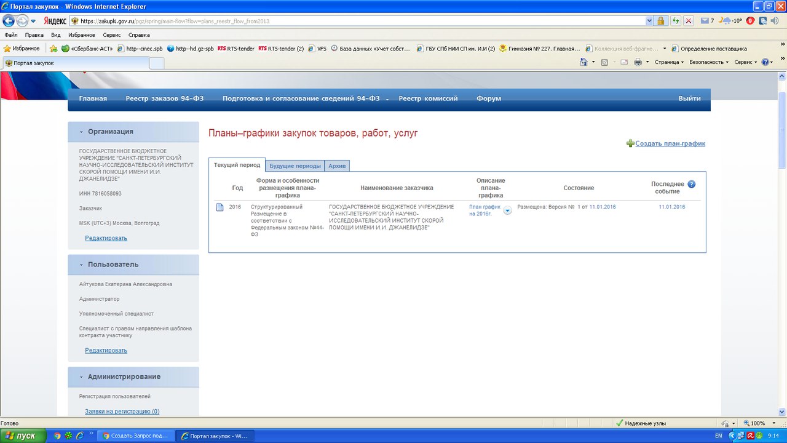This screenshot has width=787, height=443.
Task: Click the EN language indicator in tray
Action: coord(719,436)
